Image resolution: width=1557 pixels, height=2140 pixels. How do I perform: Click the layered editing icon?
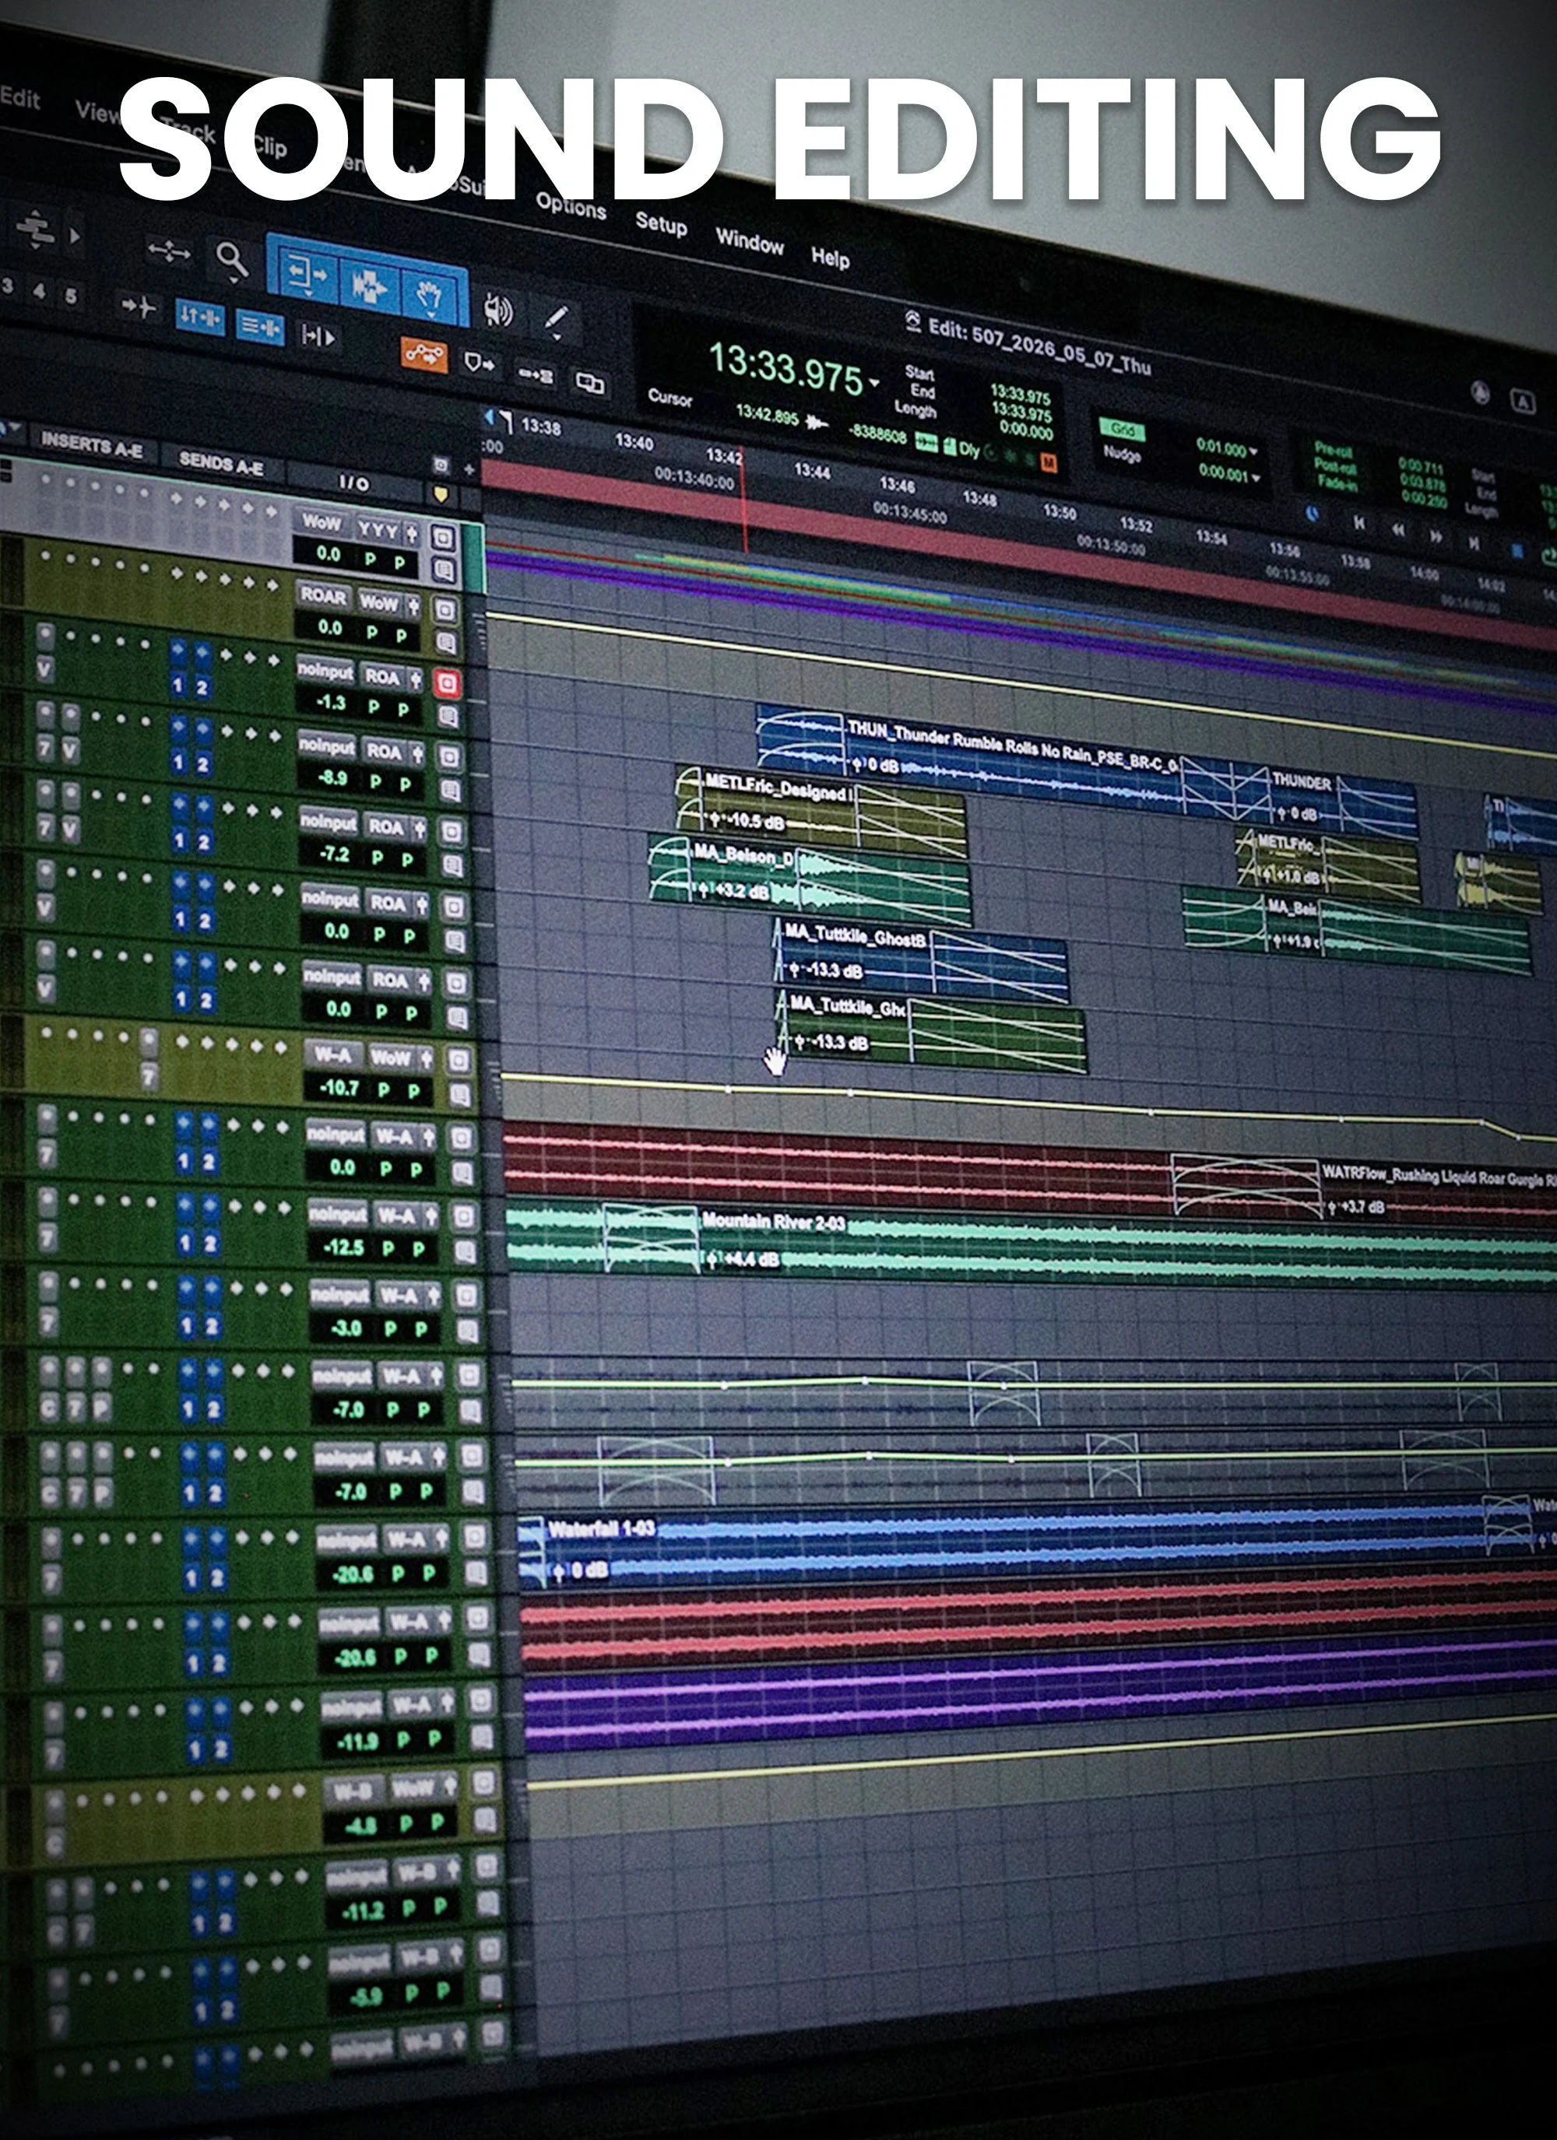click(589, 383)
